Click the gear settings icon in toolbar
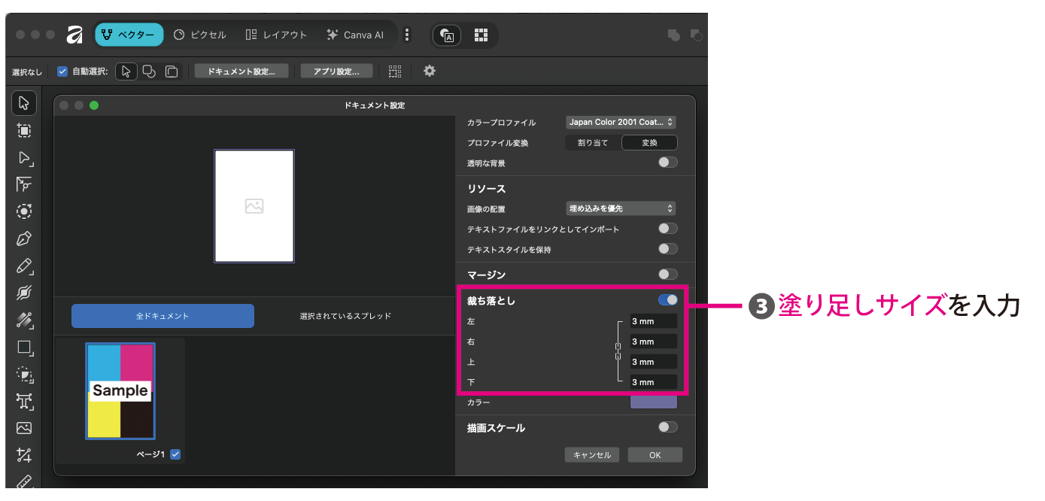Image resolution: width=1045 pixels, height=501 pixels. pyautogui.click(x=430, y=71)
